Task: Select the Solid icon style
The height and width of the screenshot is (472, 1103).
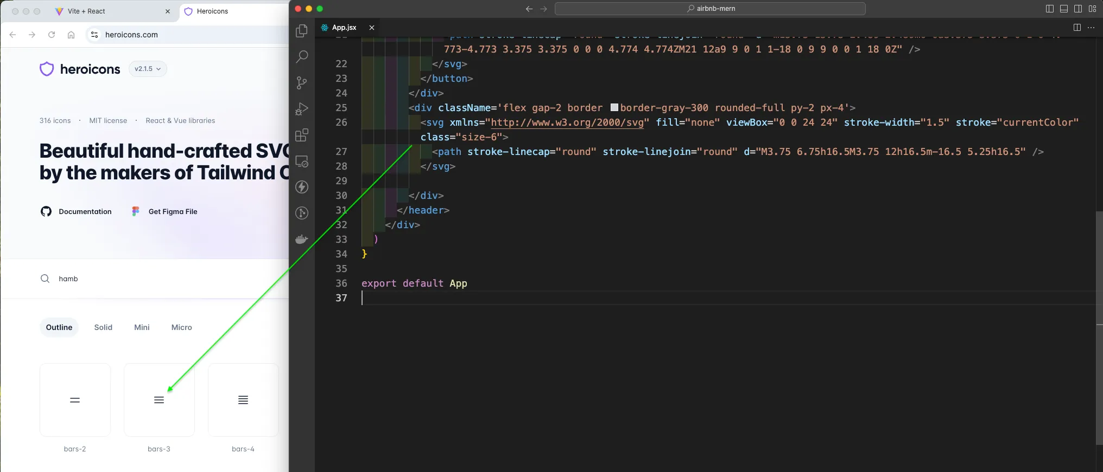Action: (x=103, y=327)
